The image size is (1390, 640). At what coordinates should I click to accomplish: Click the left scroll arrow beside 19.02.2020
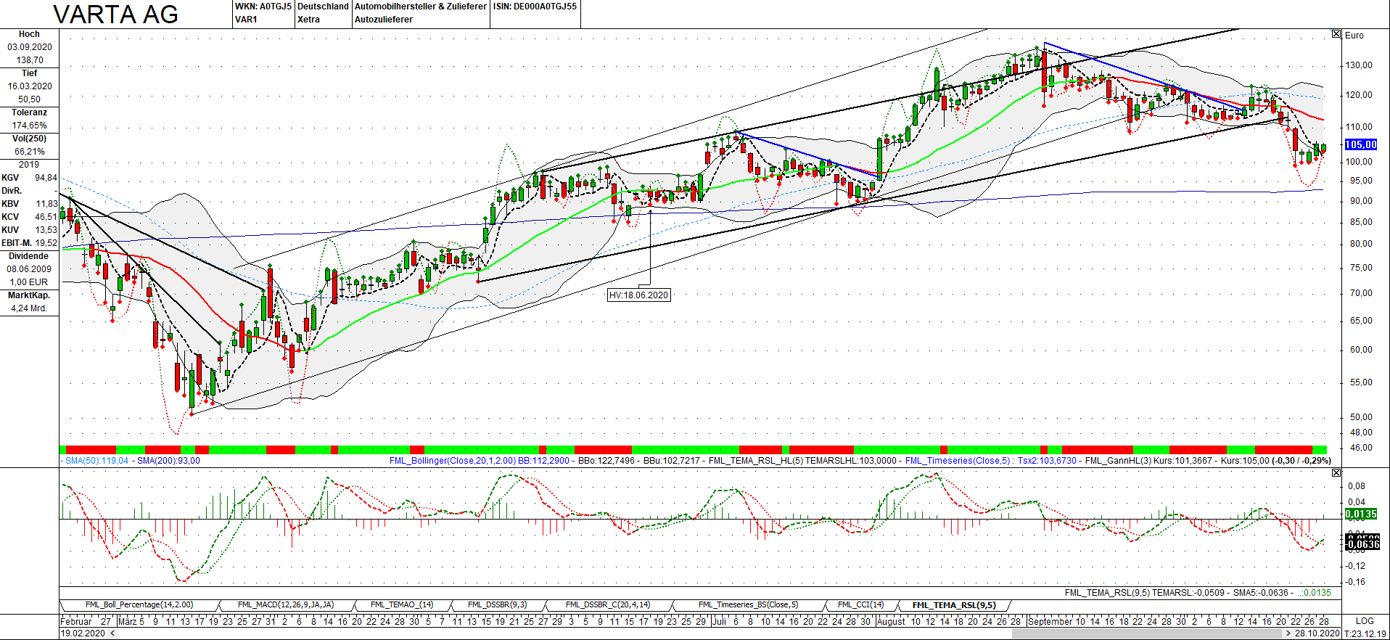pyautogui.click(x=112, y=633)
